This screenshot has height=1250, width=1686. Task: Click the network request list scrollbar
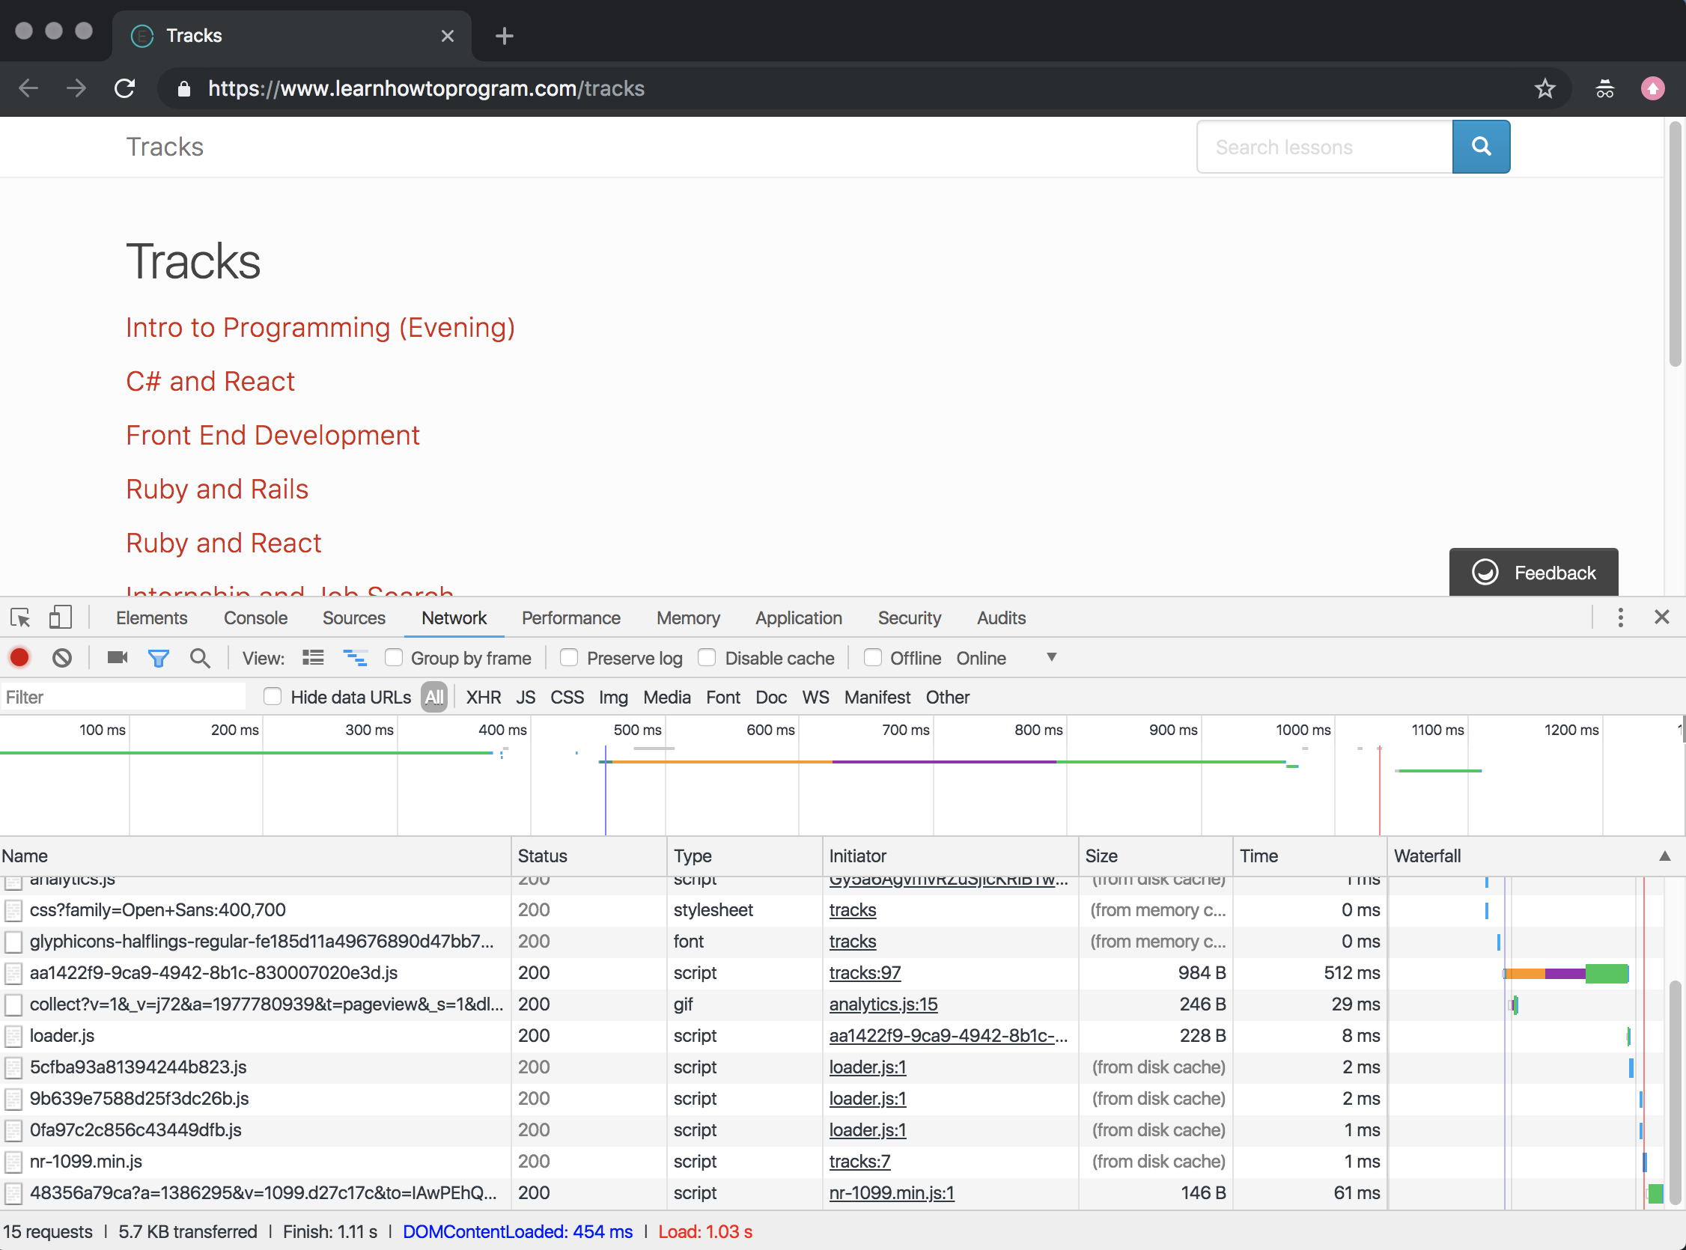pyautogui.click(x=1676, y=1093)
